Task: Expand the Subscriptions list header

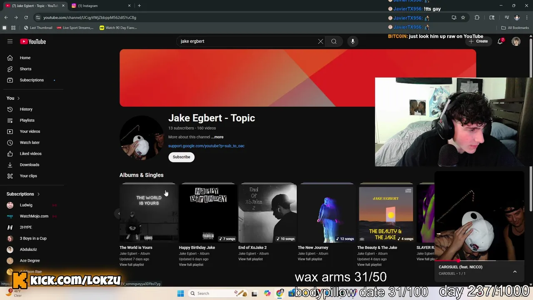Action: [23, 194]
